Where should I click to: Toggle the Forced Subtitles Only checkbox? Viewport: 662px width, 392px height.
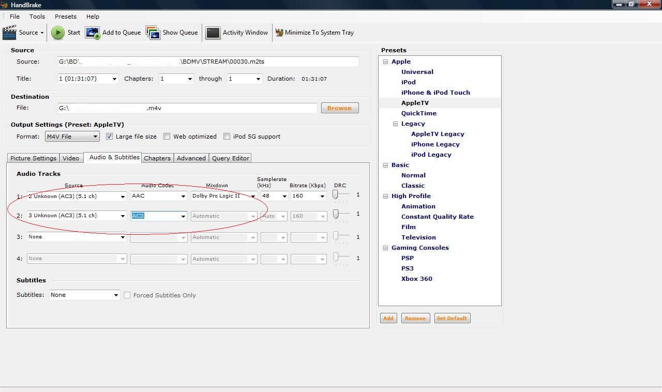[x=127, y=295]
